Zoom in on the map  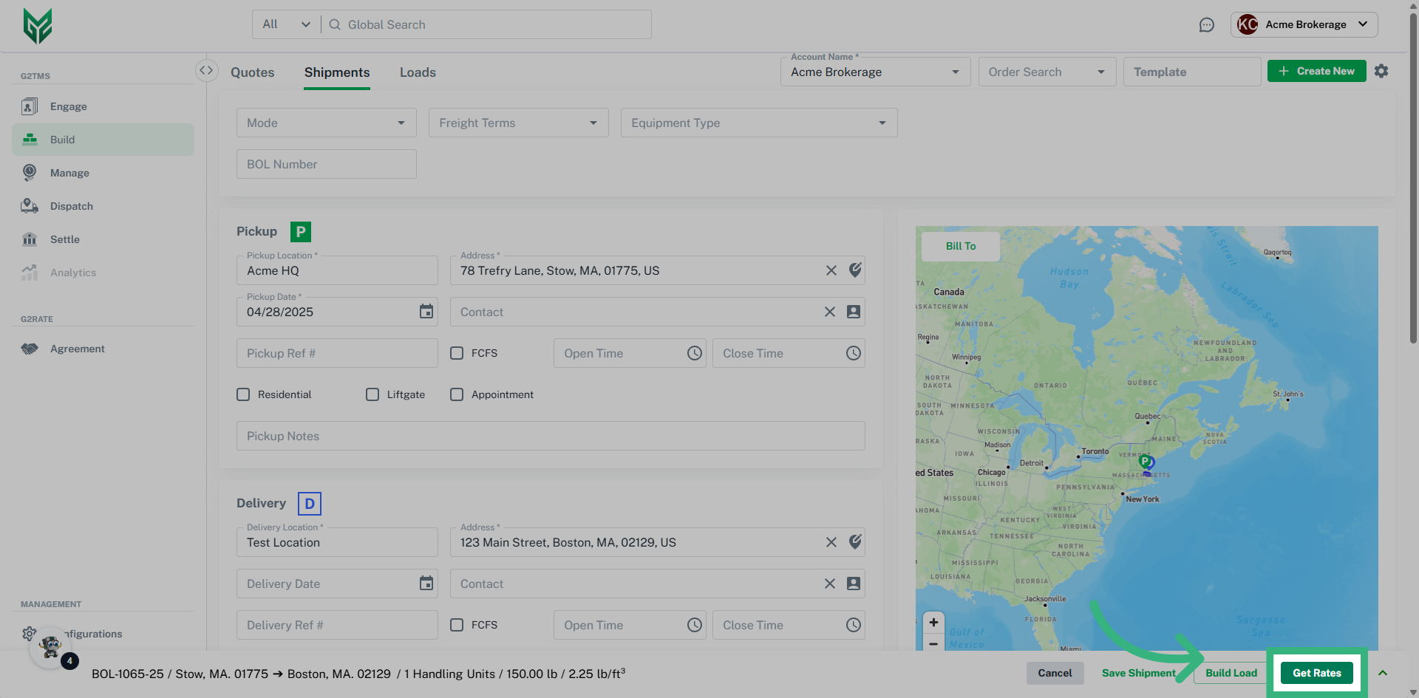[933, 622]
